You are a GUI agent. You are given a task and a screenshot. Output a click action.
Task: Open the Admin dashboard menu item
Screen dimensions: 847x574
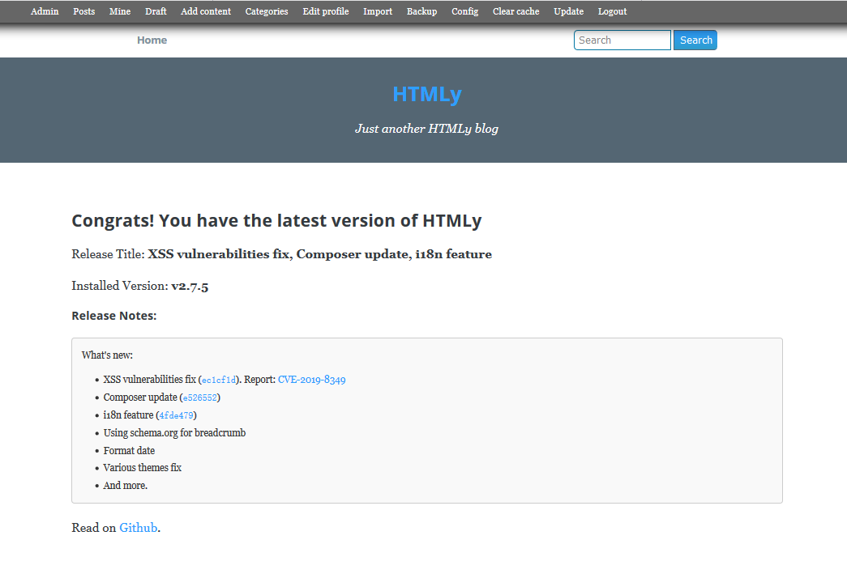pos(45,11)
